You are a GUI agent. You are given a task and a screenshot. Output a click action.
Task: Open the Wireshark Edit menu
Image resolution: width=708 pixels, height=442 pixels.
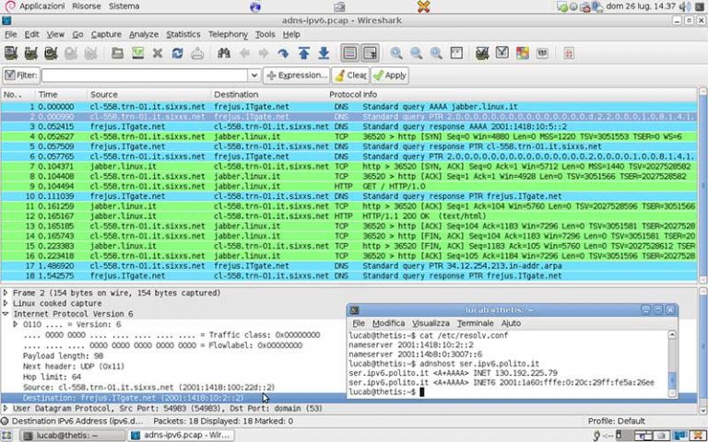click(x=31, y=34)
